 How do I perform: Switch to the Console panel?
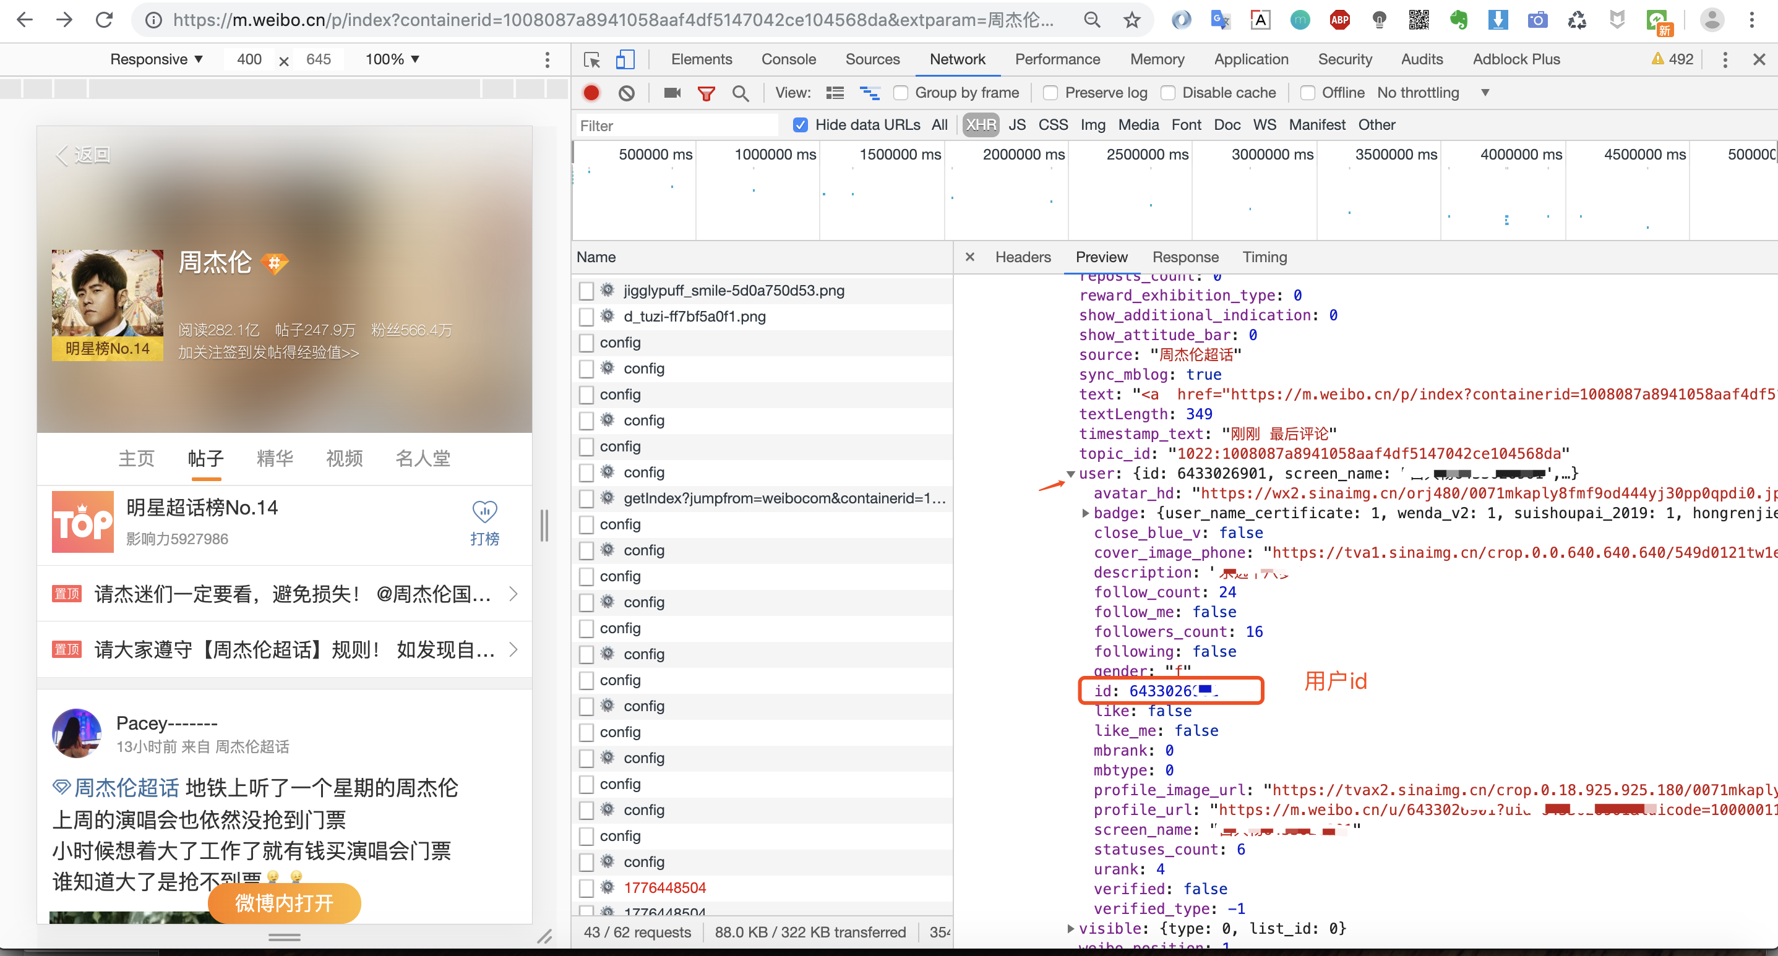[x=788, y=60]
